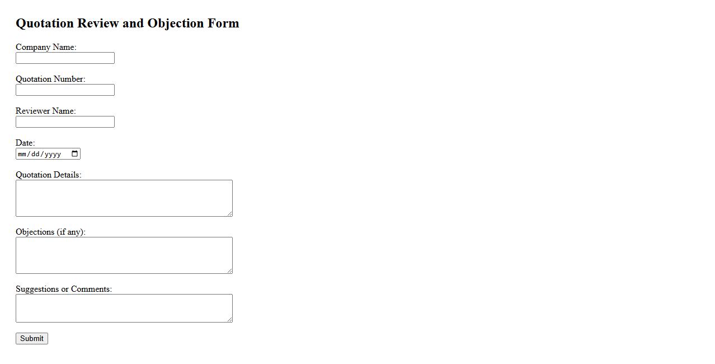Click the "Suggestions or Comments:" label

point(64,289)
